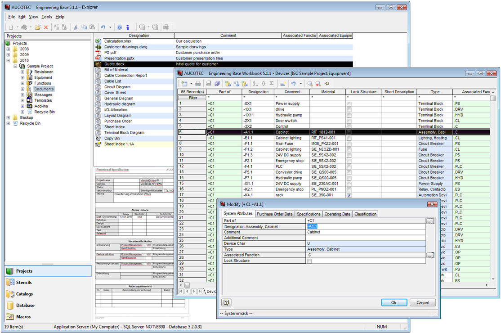
Task: Click the printer icon in Explorer toolbar
Action: (166, 27)
